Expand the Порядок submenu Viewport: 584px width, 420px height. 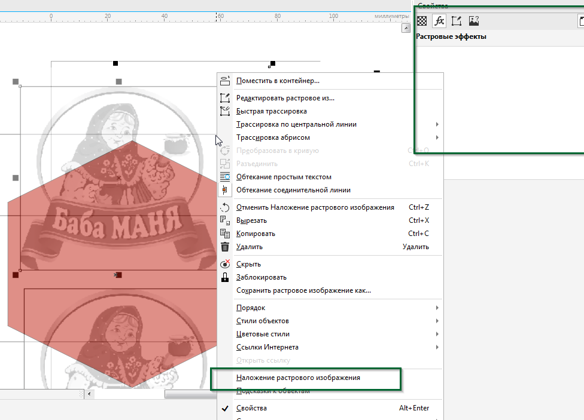(x=330, y=308)
